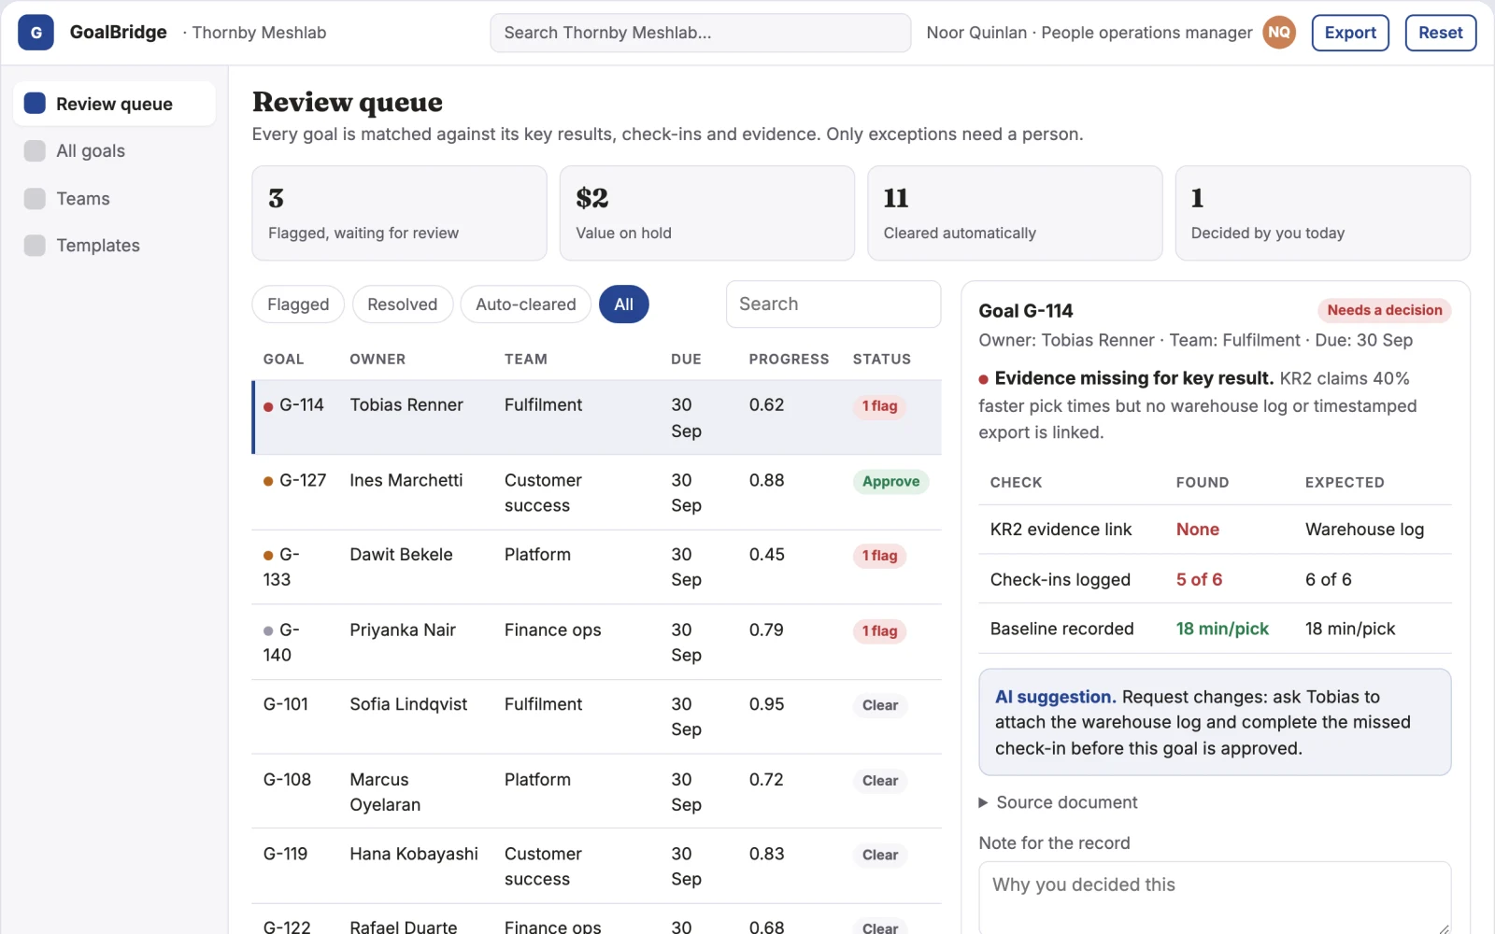
Task: Click the 5 of 6 check-ins found value
Action: tap(1199, 580)
